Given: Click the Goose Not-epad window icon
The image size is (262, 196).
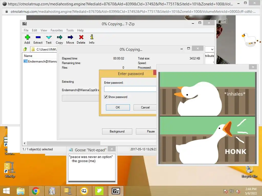Looking at the screenshot, I should pyautogui.click(x=71, y=150).
